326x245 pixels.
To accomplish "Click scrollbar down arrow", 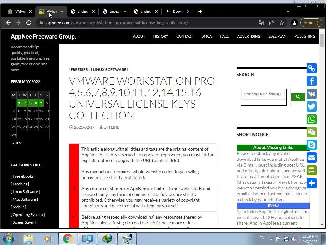I will (322, 225).
